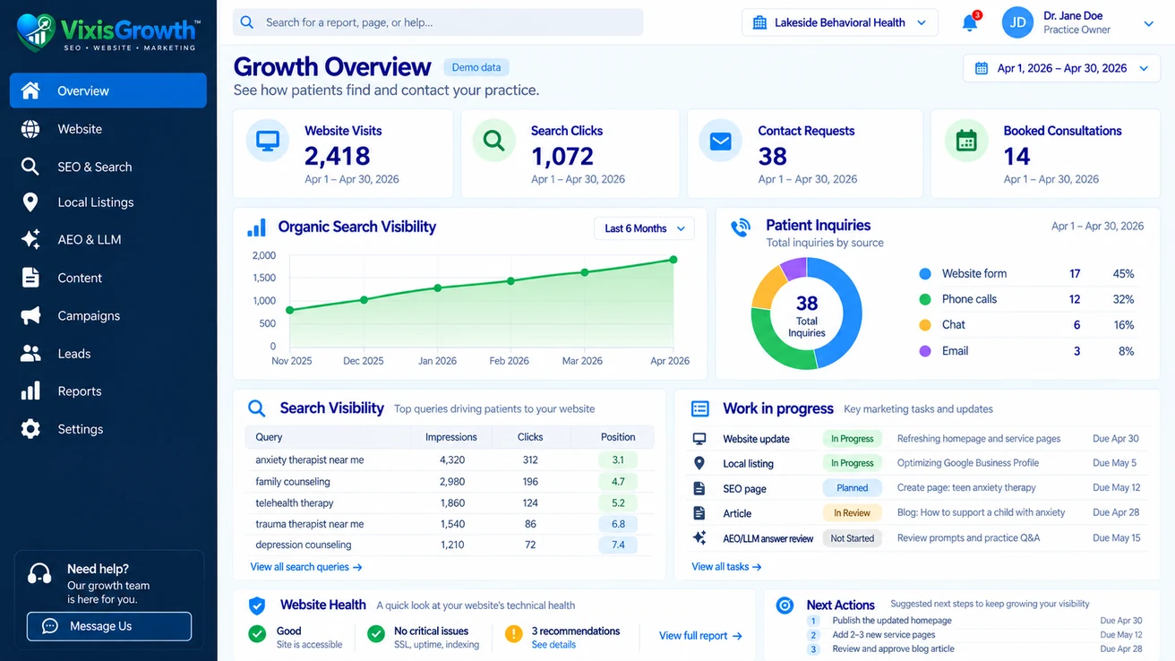1175x661 pixels.
Task: Open the Settings sidebar item
Action: click(108, 429)
